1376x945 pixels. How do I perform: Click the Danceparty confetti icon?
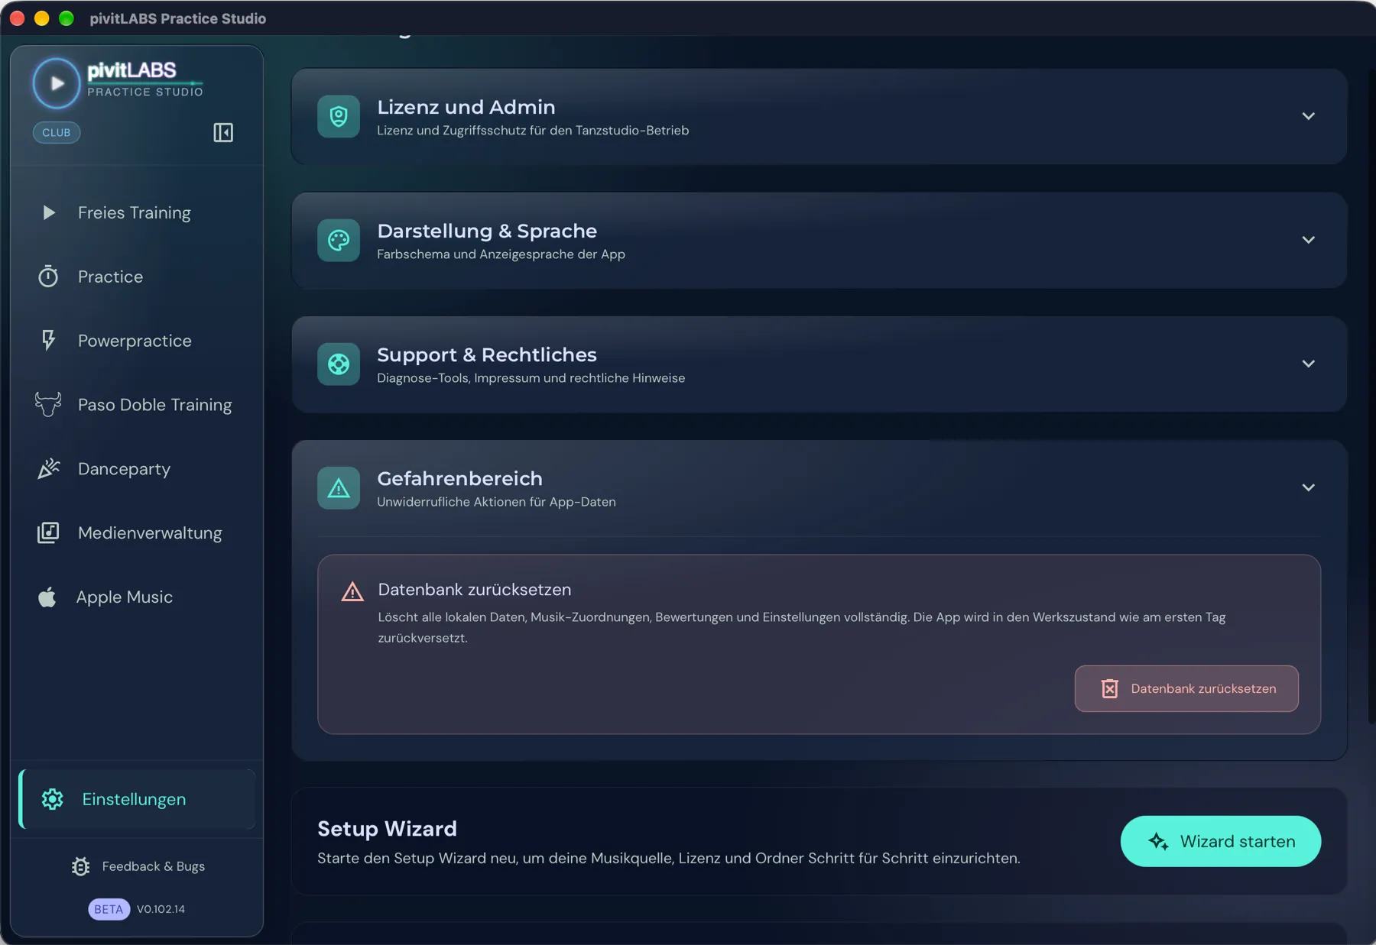pyautogui.click(x=48, y=468)
